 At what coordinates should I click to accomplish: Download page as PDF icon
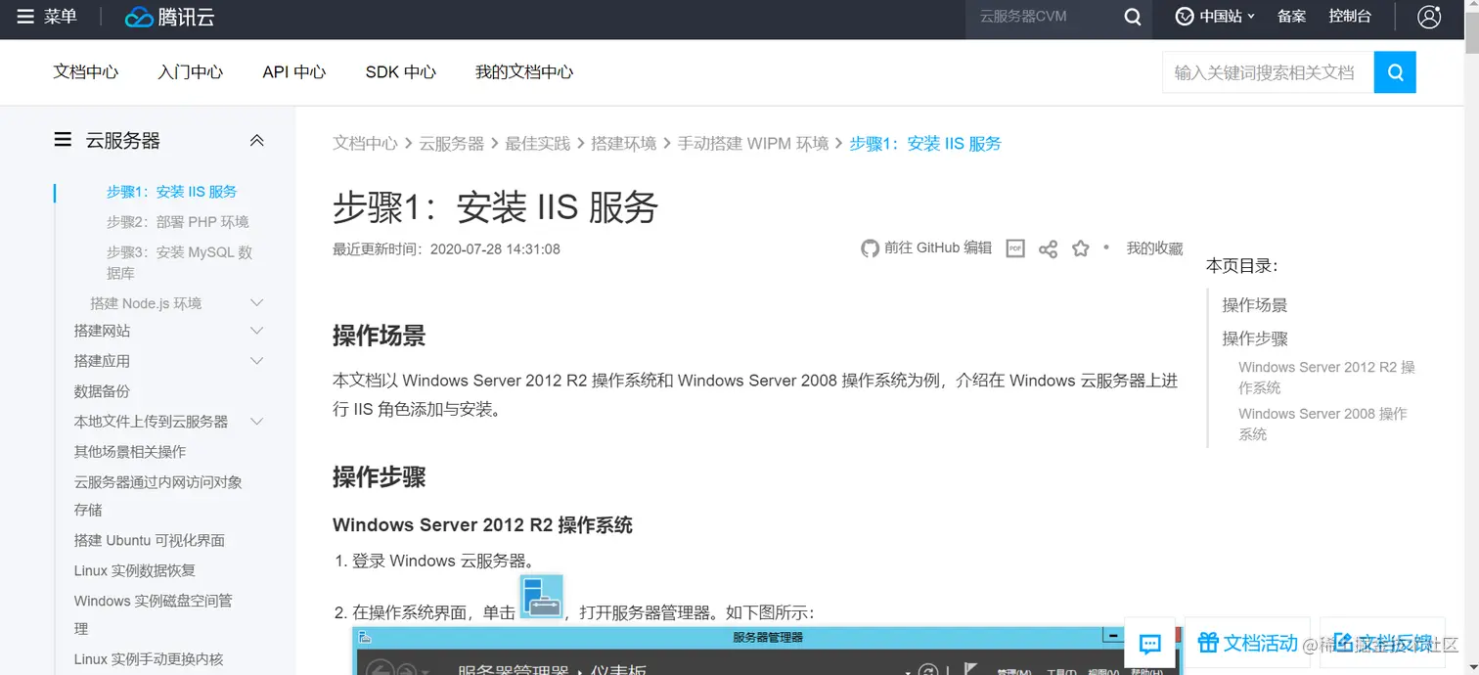pyautogui.click(x=1015, y=248)
